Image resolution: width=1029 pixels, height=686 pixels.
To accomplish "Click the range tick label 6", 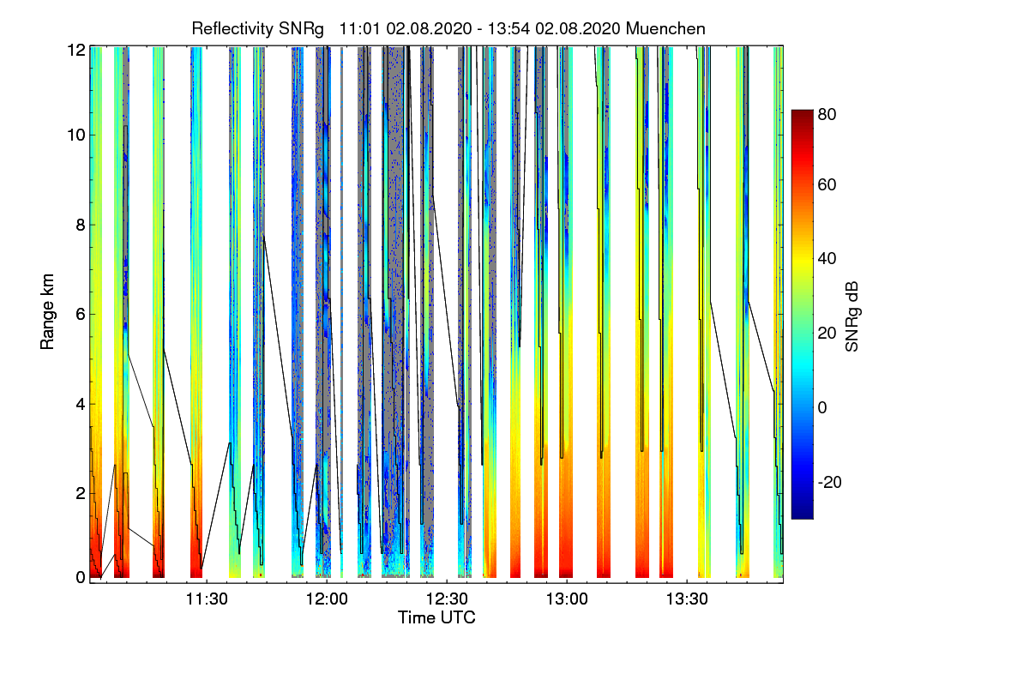I will [x=81, y=315].
